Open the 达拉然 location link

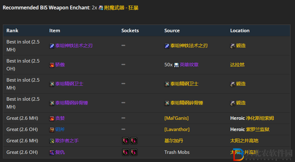(x=237, y=65)
